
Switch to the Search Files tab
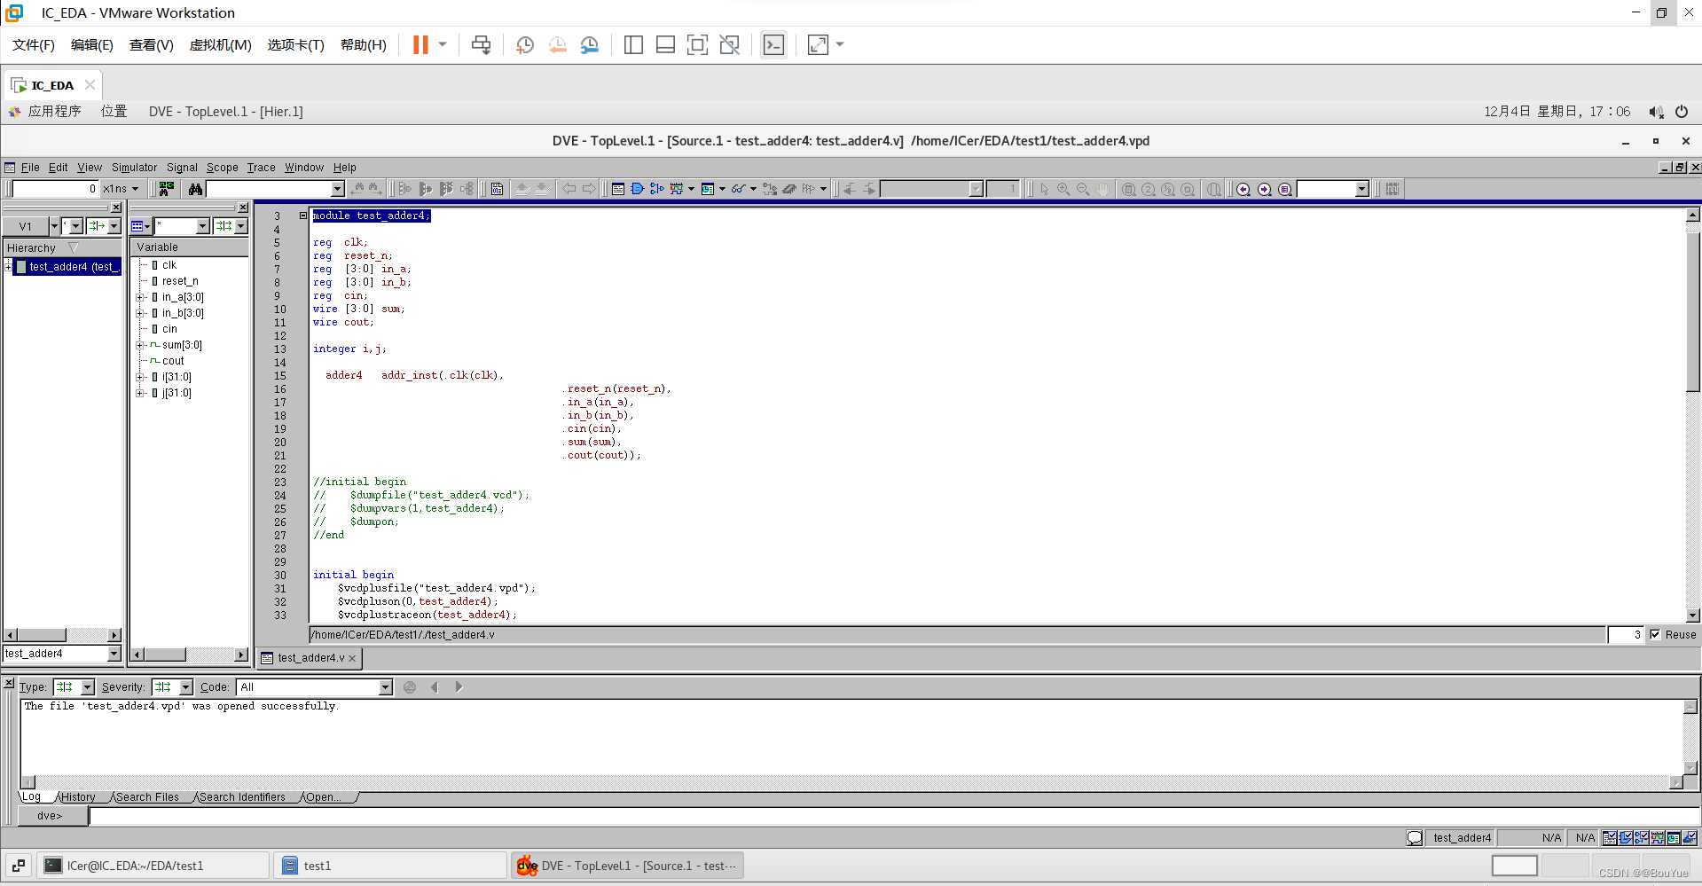coord(147,797)
